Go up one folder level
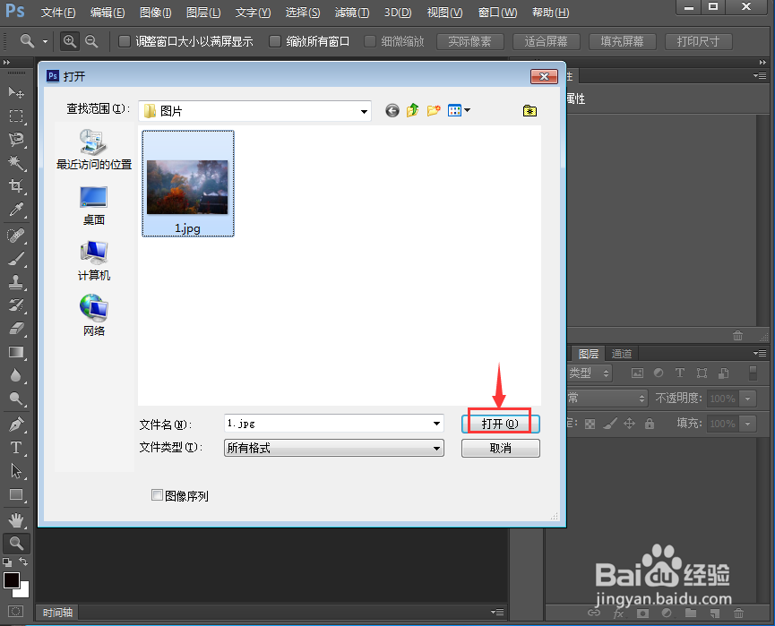Screen dimensions: 775x626 point(413,110)
